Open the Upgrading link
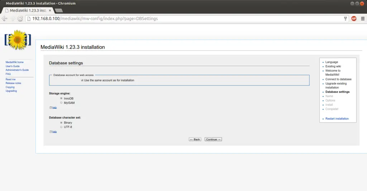The height and width of the screenshot is (191, 367). [x=11, y=91]
